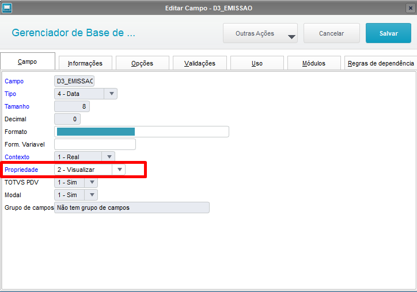Click the '4 - Data' value text
417x292 pixels.
pyautogui.click(x=69, y=94)
